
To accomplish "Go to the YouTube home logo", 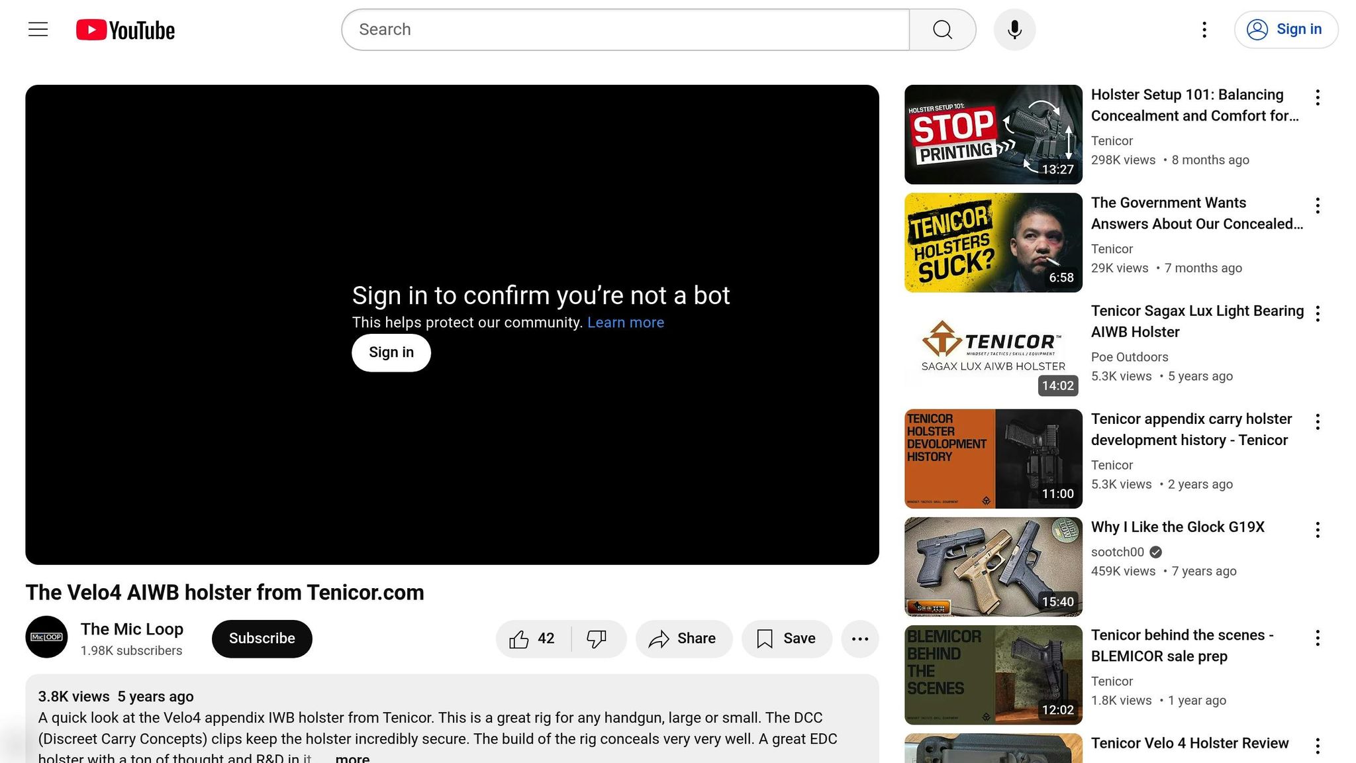I will (125, 30).
